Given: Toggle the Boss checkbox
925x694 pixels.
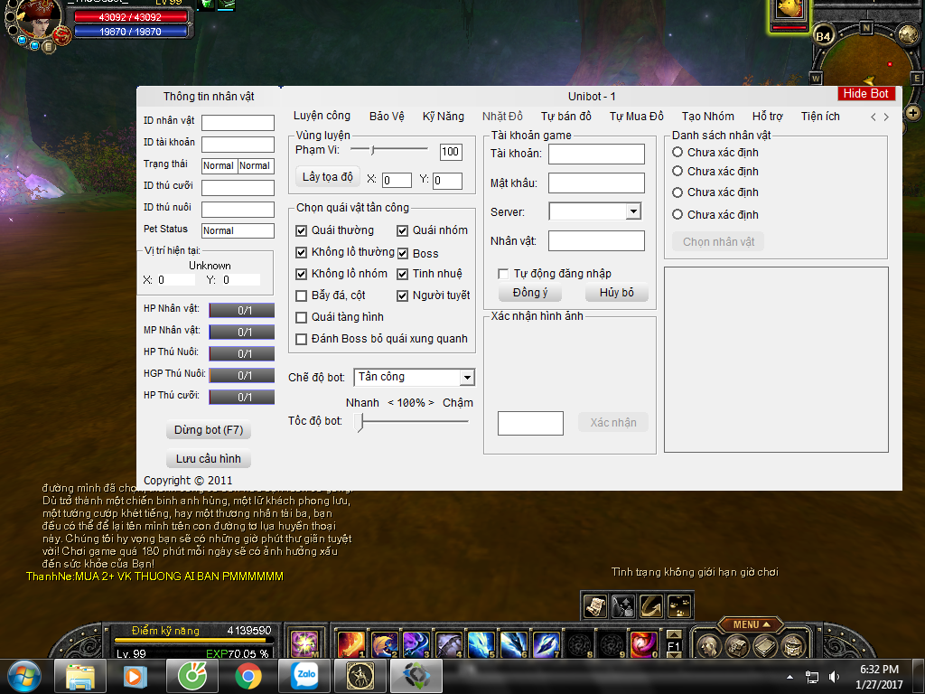Looking at the screenshot, I should 402,254.
